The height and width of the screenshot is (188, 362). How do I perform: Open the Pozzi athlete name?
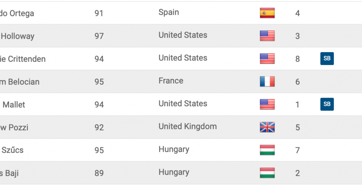[14, 128]
